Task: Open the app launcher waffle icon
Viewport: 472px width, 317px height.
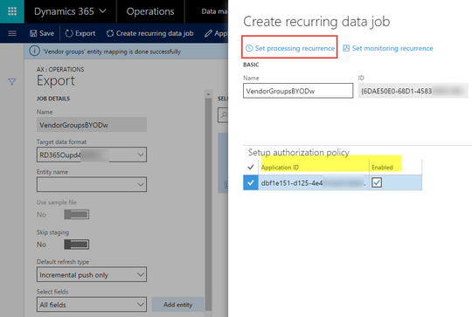Action: tap(12, 11)
